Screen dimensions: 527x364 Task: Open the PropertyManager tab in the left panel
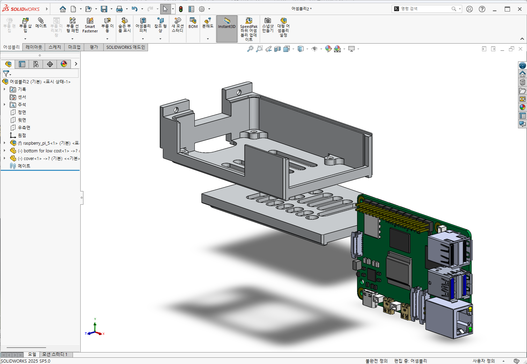click(22, 64)
